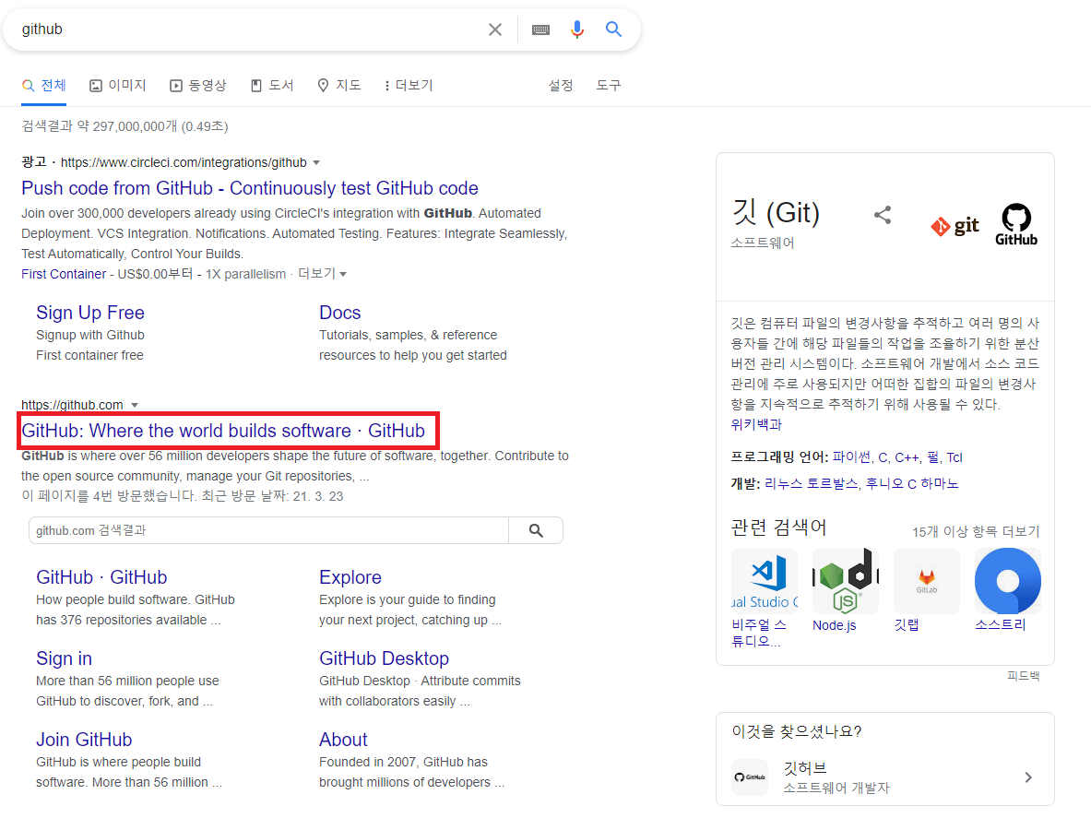Open the 소스트리 related search thumbnail
The image size is (1091, 818).
1007,581
